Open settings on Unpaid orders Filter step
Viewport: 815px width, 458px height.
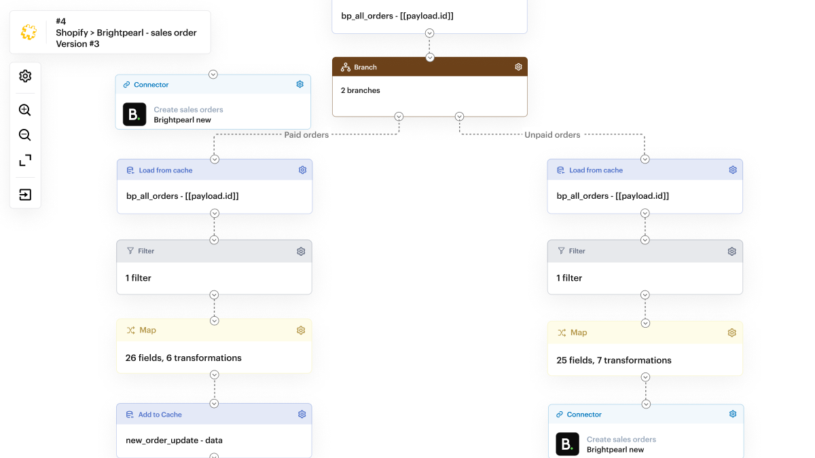coord(731,251)
